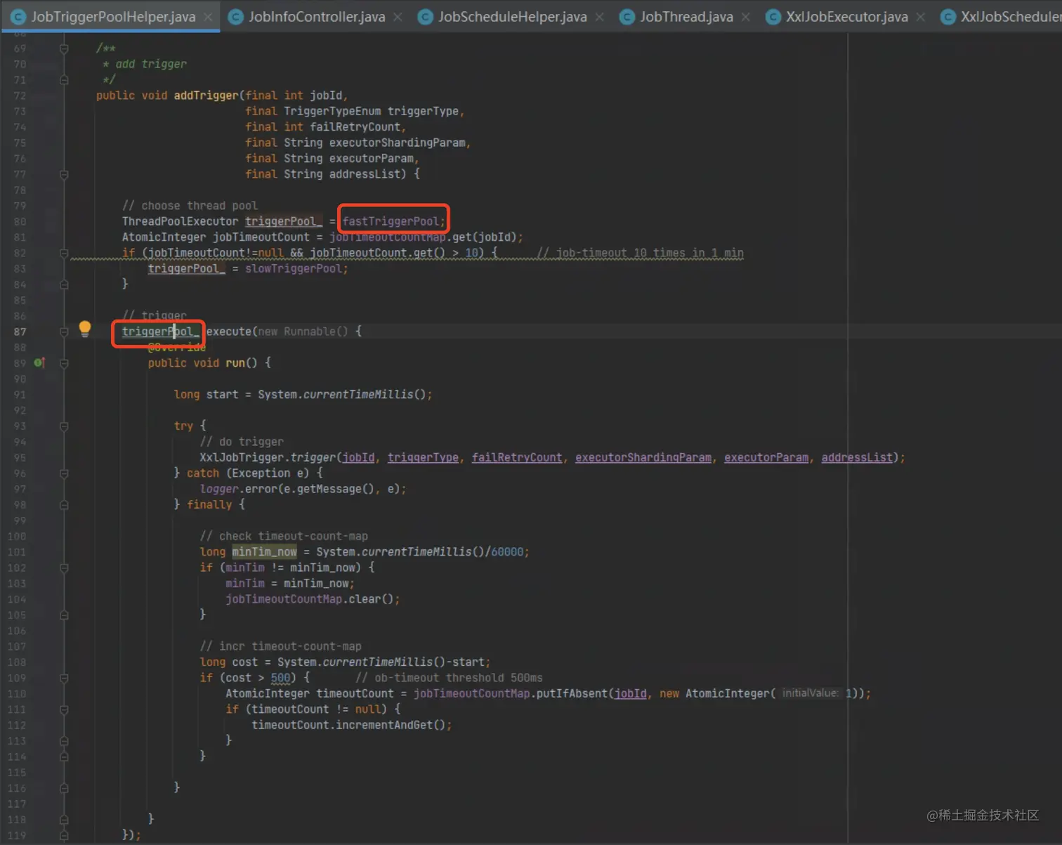Click the override gutter icon beside run()
Image resolution: width=1062 pixels, height=845 pixels.
coord(39,362)
